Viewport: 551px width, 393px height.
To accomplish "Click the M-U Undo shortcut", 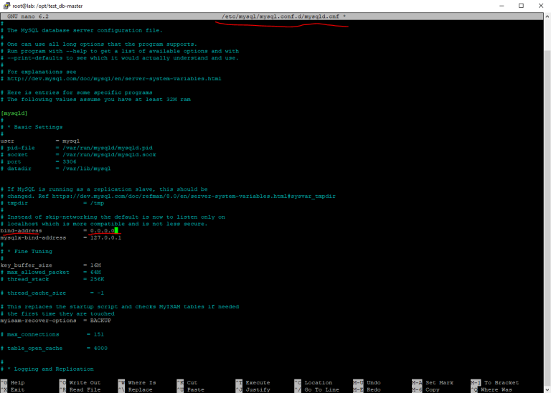I will pyautogui.click(x=369, y=383).
